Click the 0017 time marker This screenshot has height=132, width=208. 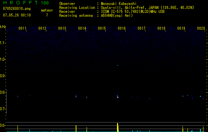[142, 28]
